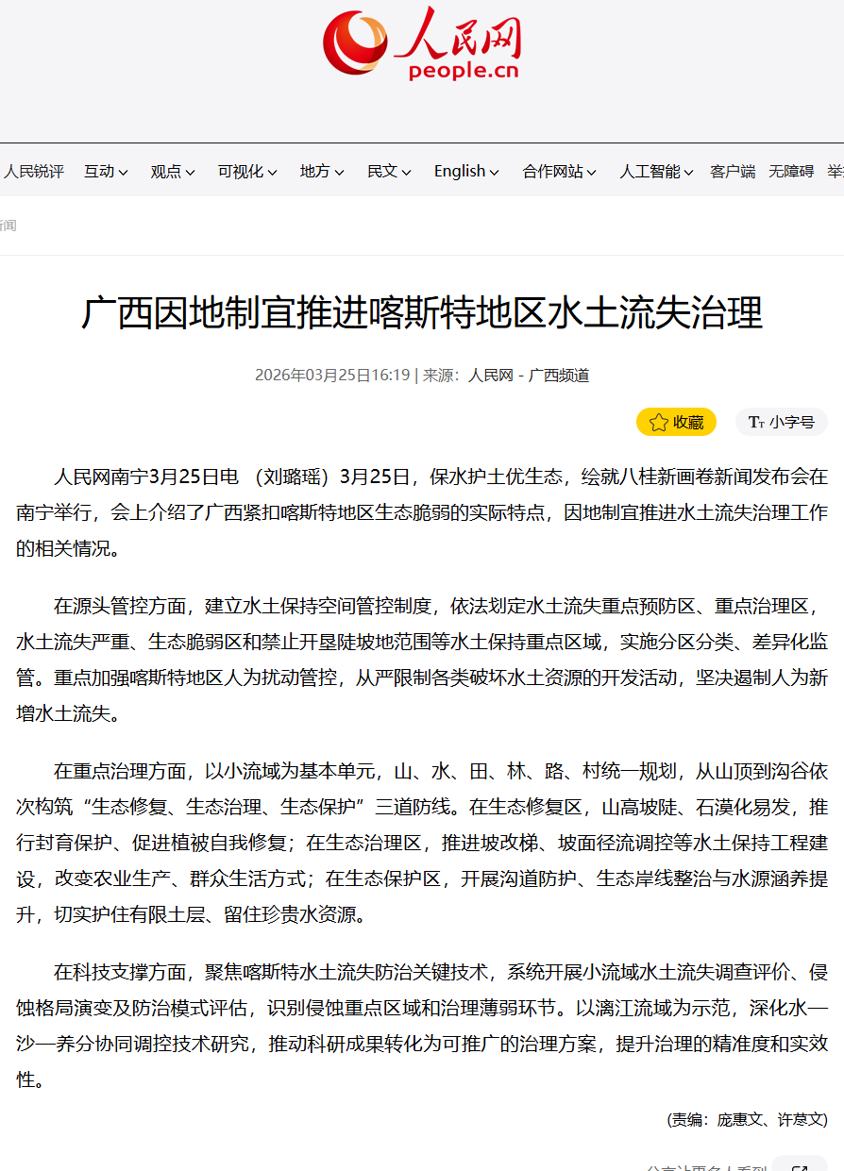The width and height of the screenshot is (844, 1171).
Task: Click the chevron next to 互动
Action: (x=124, y=172)
